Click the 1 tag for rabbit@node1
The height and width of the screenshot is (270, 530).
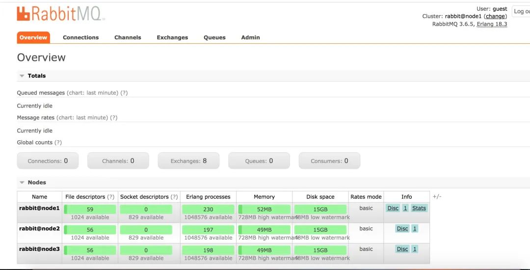[x=405, y=208]
